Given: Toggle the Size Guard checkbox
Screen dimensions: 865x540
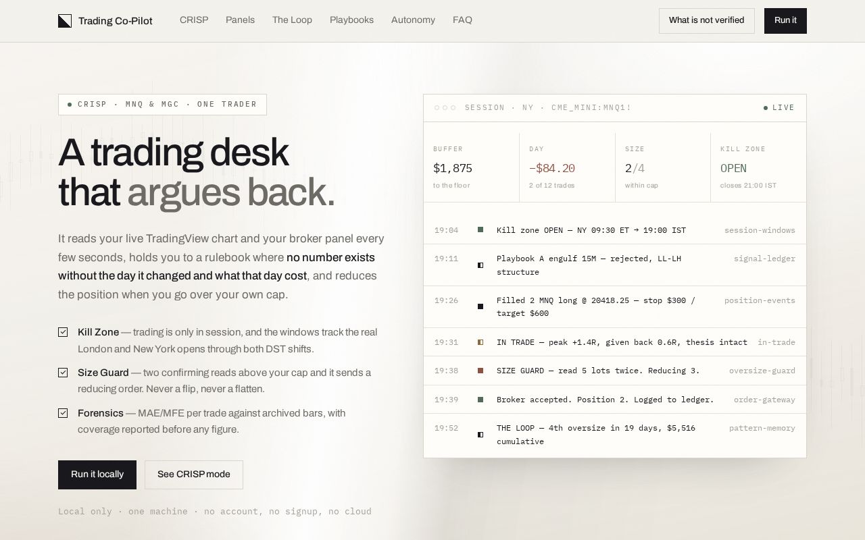Looking at the screenshot, I should tap(63, 373).
